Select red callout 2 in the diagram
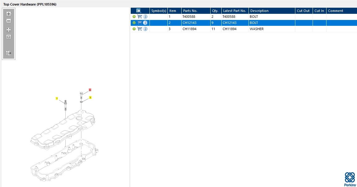357x187 pixels. coord(90,90)
